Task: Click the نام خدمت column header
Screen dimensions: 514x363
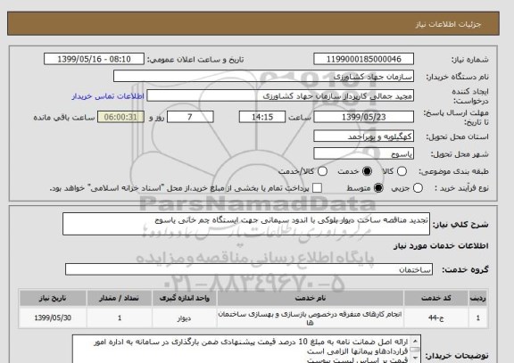Action: point(311,298)
